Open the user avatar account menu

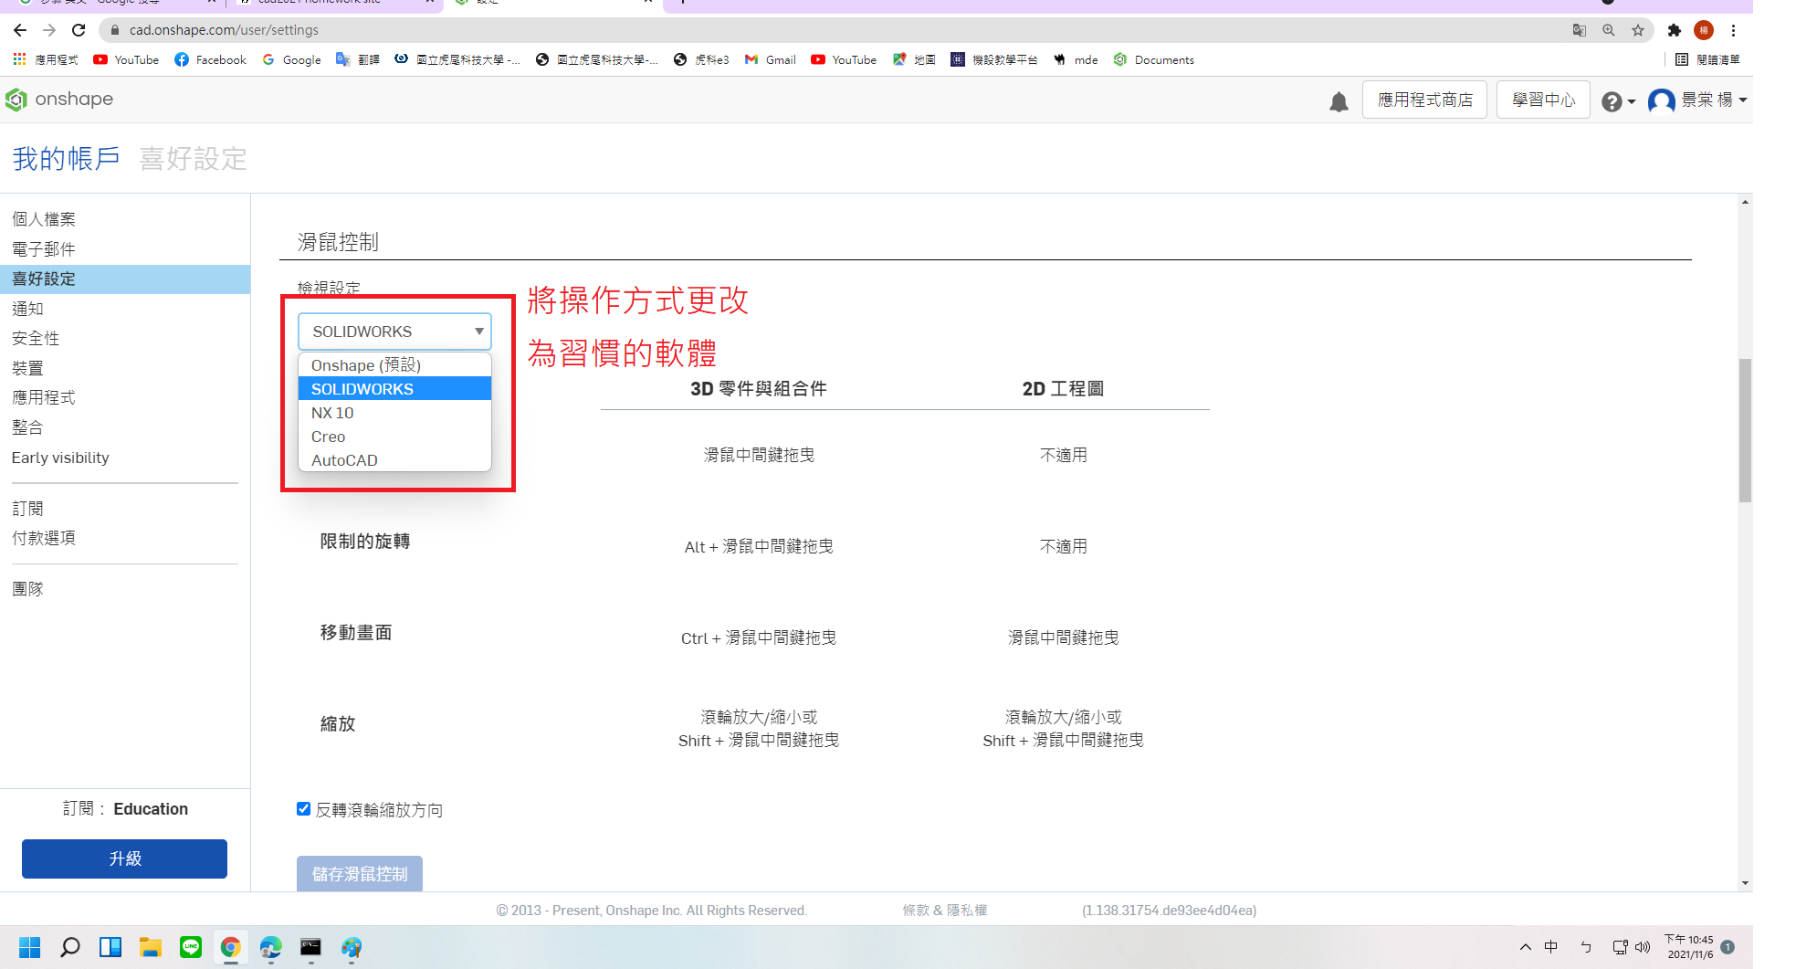click(x=1696, y=100)
